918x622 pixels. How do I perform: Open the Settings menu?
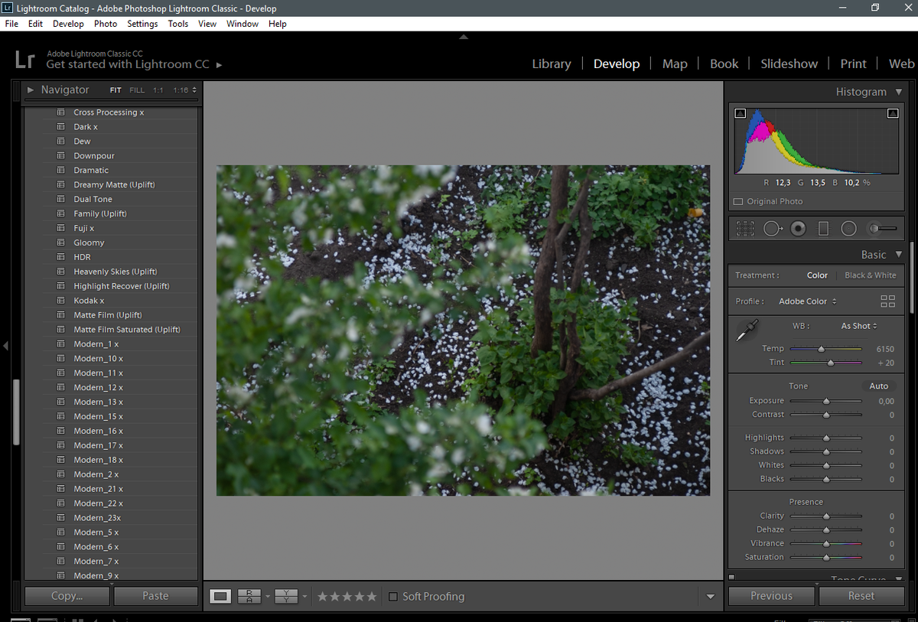click(142, 24)
